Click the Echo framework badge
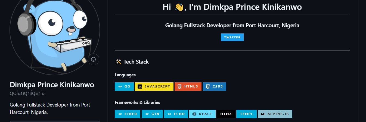 176,114
